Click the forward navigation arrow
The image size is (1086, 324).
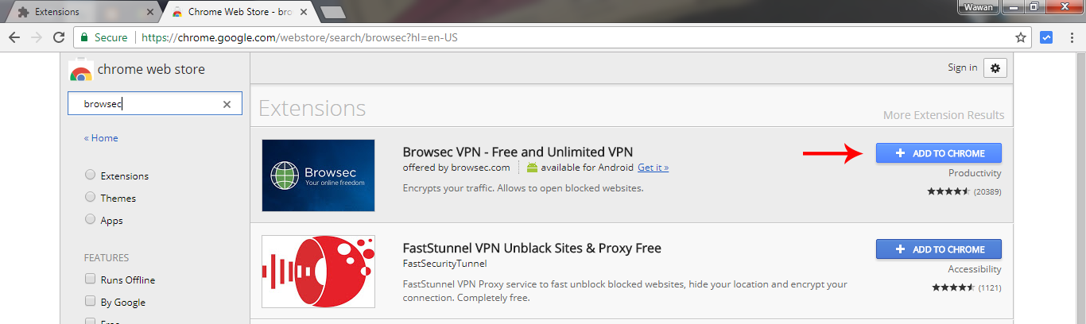coord(37,37)
